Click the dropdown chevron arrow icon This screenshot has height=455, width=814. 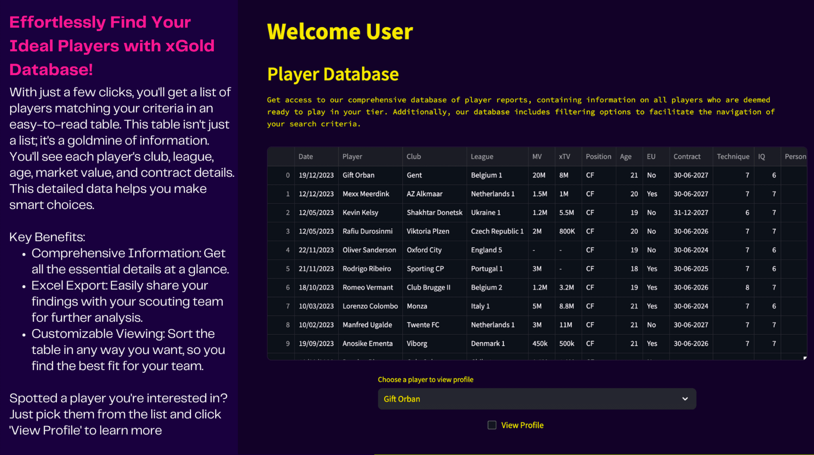685,399
